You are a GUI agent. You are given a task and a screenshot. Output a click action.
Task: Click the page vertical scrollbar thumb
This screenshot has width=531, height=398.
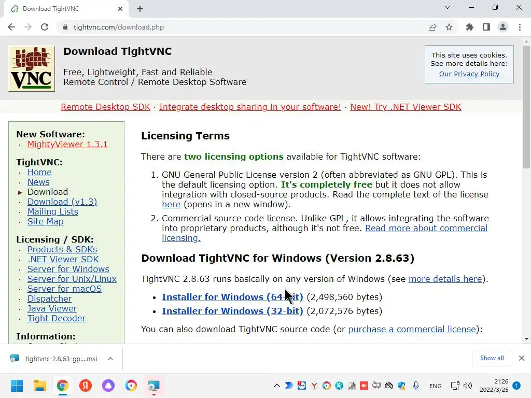click(x=526, y=107)
